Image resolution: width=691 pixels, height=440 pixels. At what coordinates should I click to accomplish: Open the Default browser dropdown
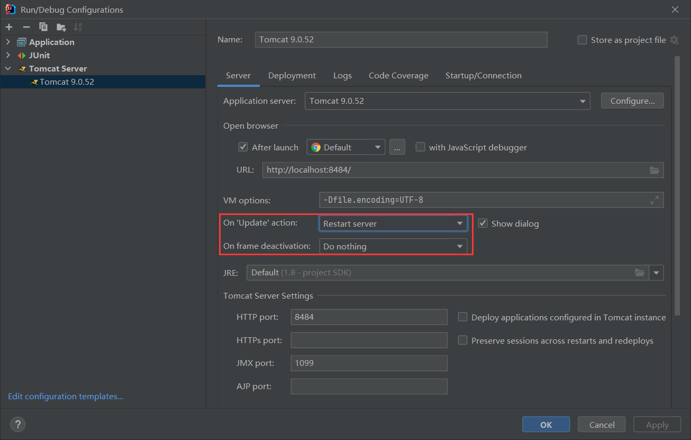pyautogui.click(x=345, y=148)
